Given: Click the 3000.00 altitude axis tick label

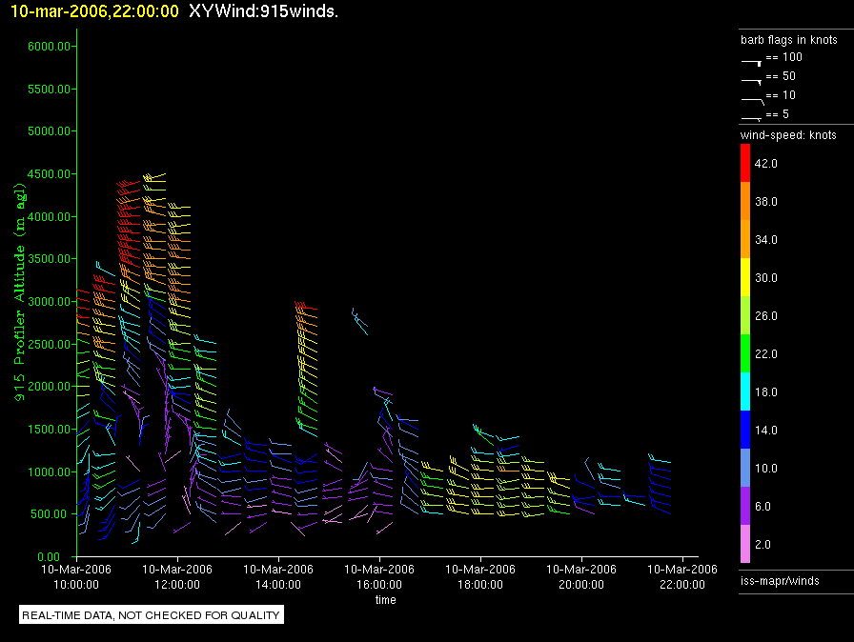Looking at the screenshot, I should (x=48, y=302).
